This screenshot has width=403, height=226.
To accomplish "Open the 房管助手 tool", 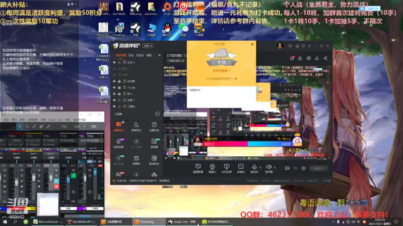I will point(136,127).
